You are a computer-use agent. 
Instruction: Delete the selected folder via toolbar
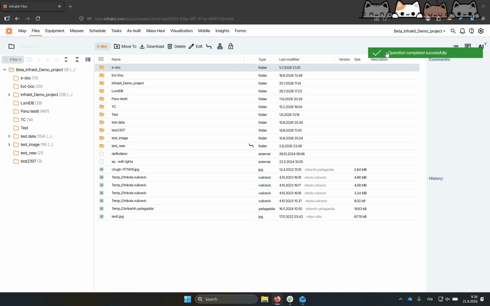point(177,46)
